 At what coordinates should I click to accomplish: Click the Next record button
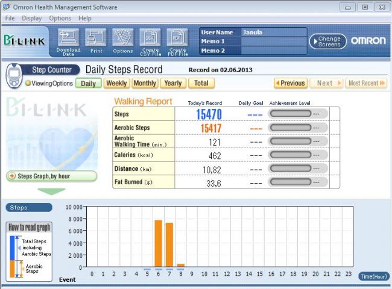(326, 83)
